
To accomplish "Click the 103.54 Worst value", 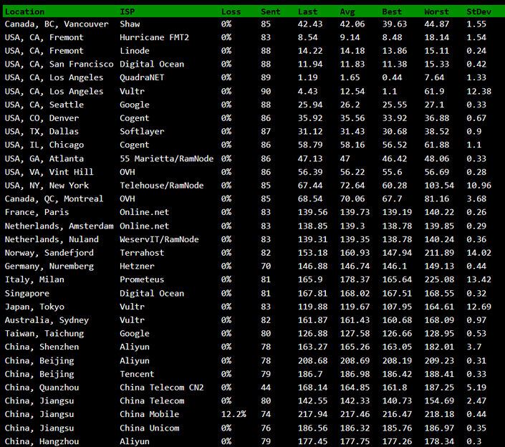I will (x=439, y=186).
